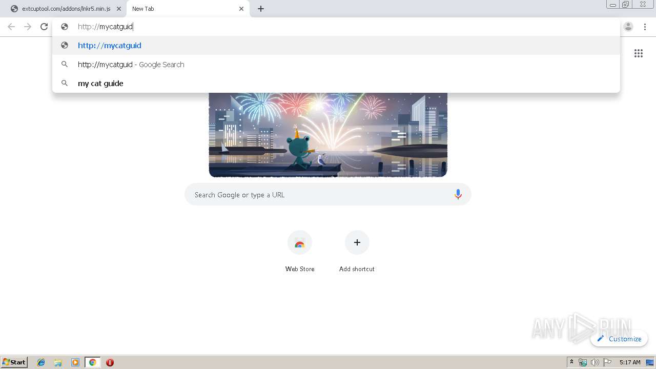Open the Customize page button
Image resolution: width=656 pixels, height=369 pixels.
pos(619,339)
